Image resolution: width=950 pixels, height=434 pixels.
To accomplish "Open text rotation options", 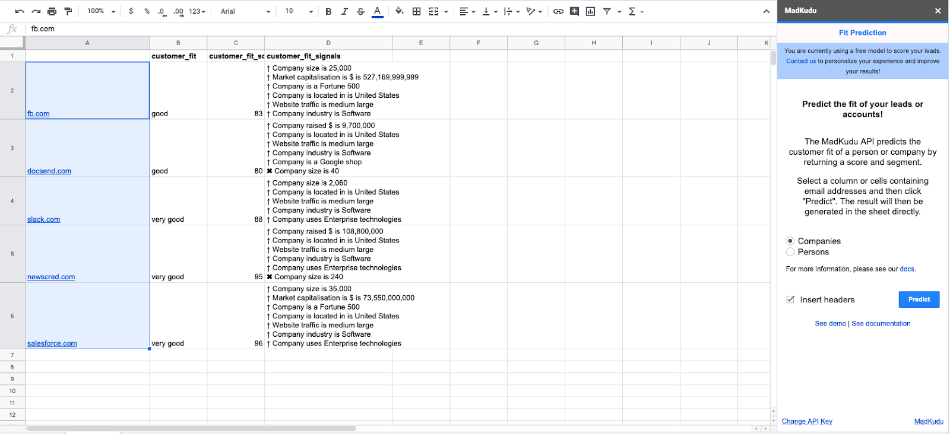I will [x=534, y=11].
